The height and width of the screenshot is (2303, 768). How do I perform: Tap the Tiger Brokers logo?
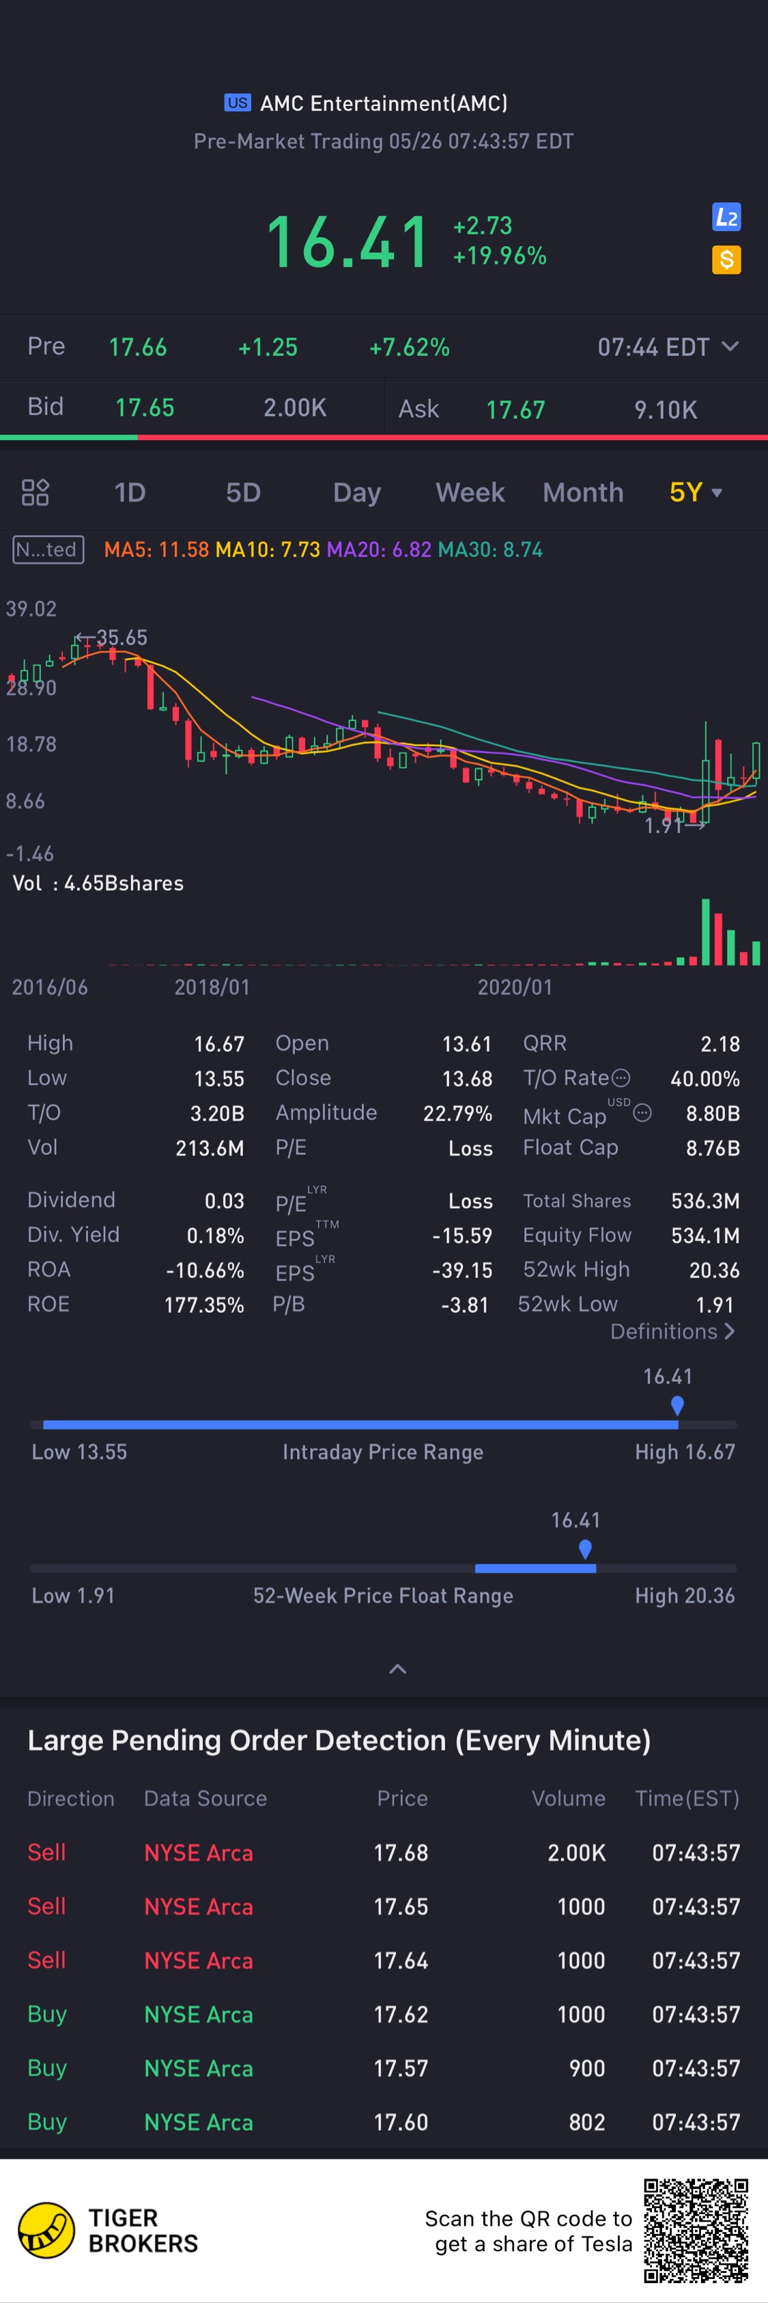(x=46, y=2230)
